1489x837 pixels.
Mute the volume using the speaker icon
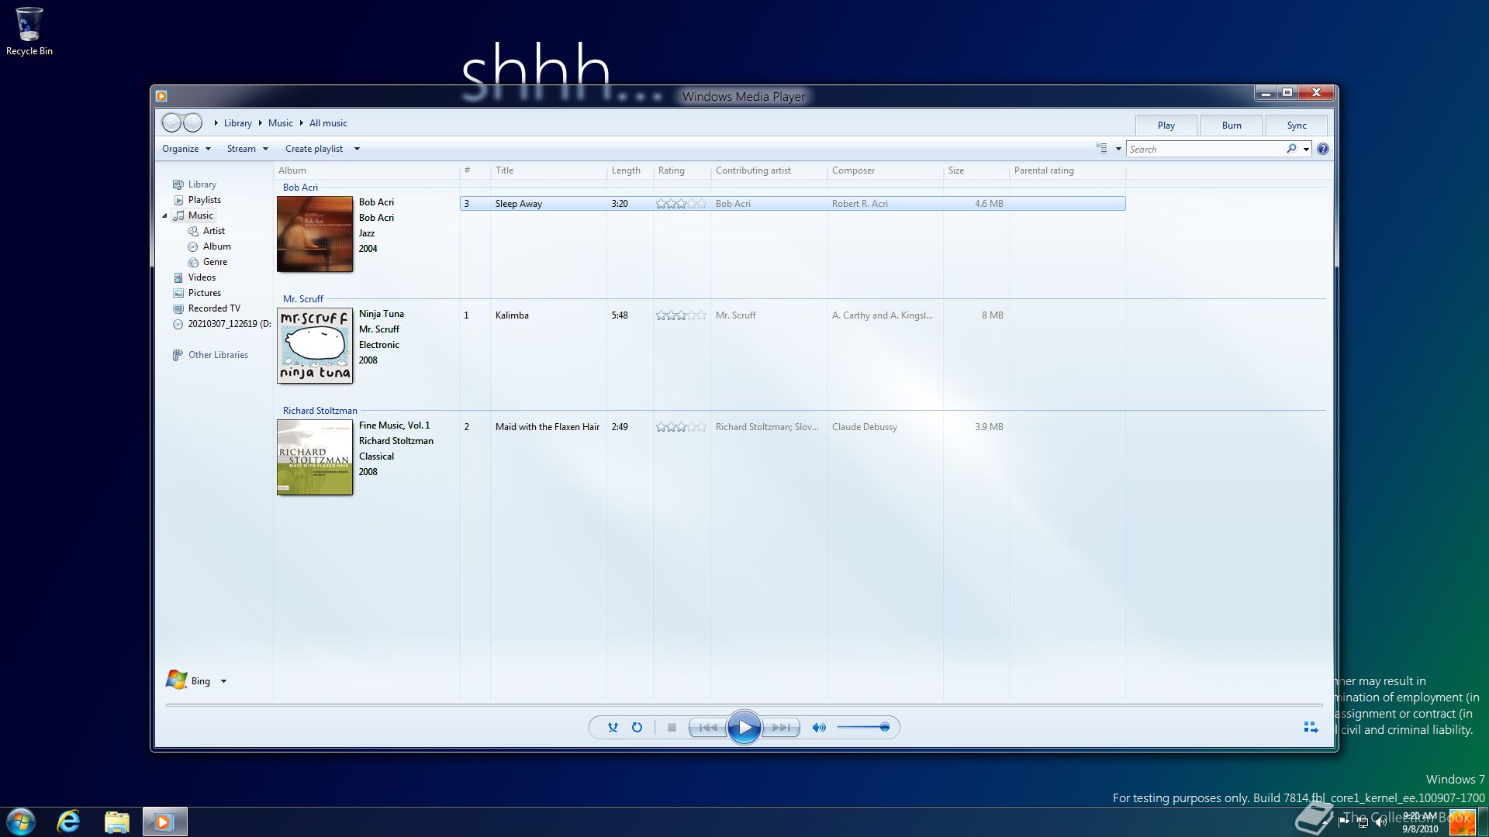coord(818,728)
